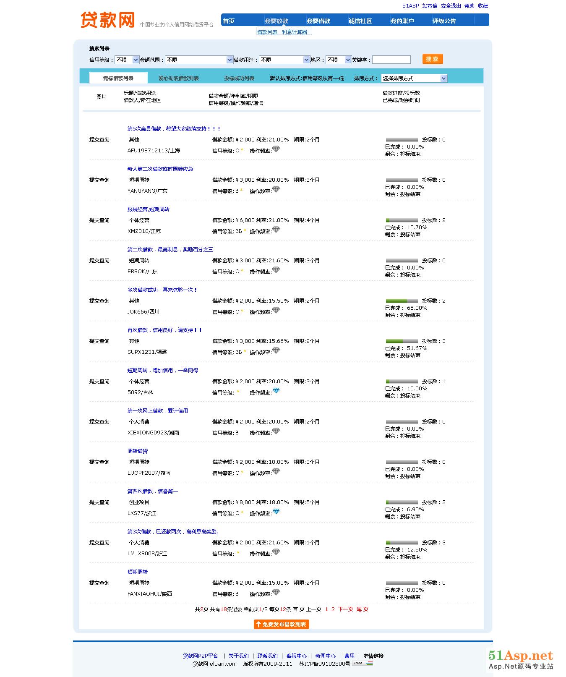Click progress bar showing 10.70% completed
This screenshot has width=566, height=677.
(402, 220)
